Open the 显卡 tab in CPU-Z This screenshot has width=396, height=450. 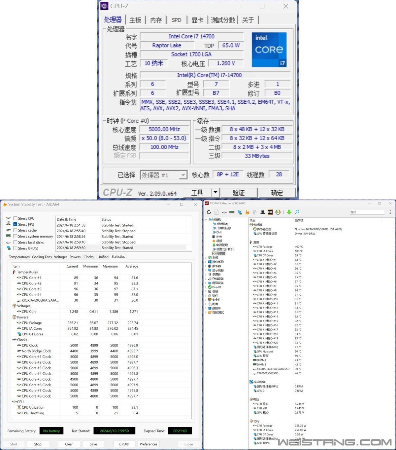click(x=197, y=20)
